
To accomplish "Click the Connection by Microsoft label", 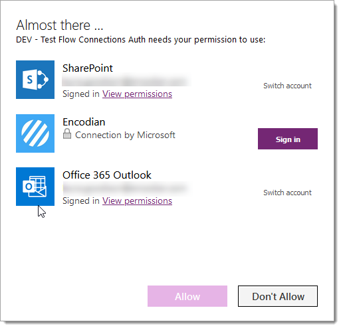I will 126,135.
